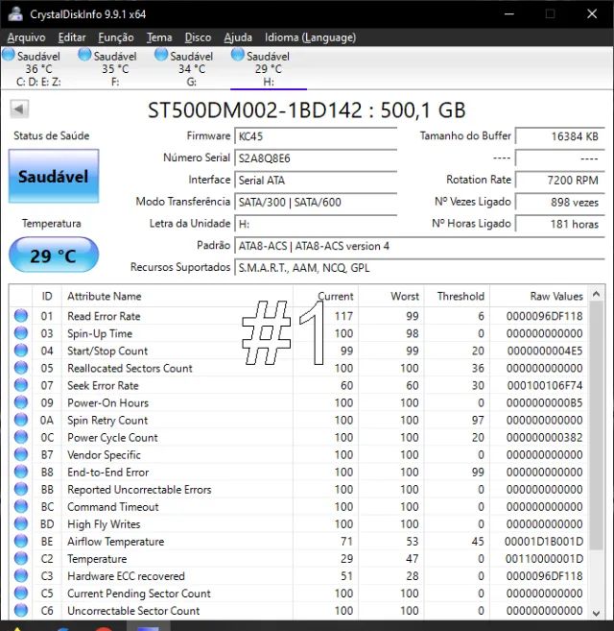
Task: Click the status icon of Start/Stop Count
Action: point(21,351)
